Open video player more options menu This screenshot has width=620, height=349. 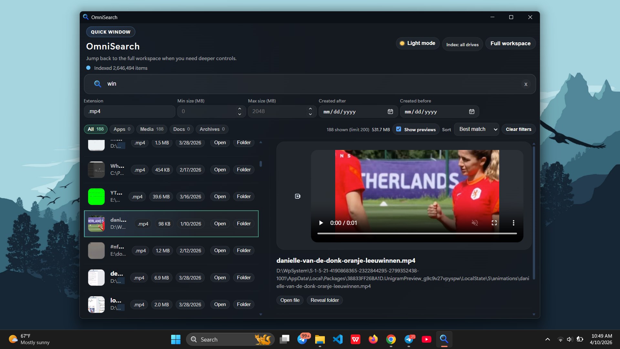(x=513, y=223)
